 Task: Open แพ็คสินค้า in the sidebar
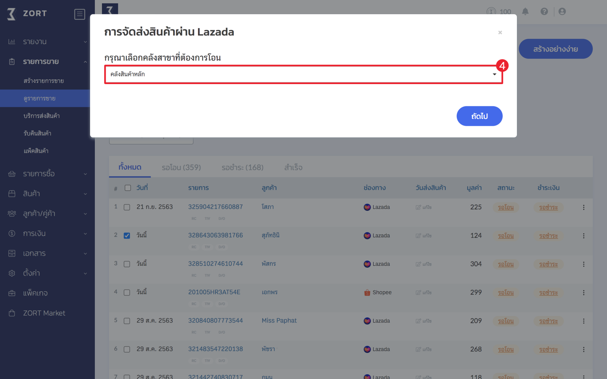pyautogui.click(x=36, y=151)
